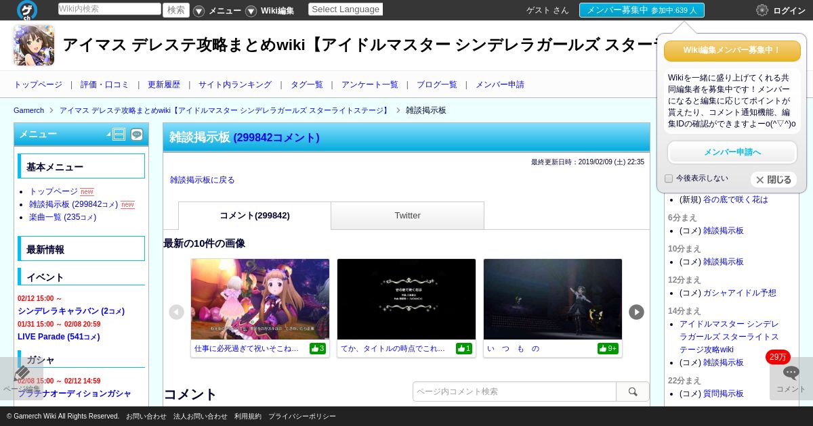Click the メンバー申請へ button in popup

coord(732,152)
